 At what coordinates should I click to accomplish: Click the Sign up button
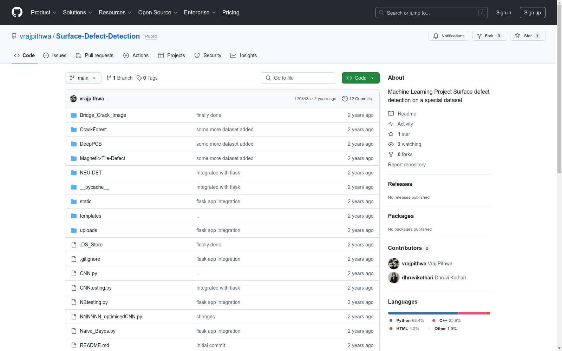[x=532, y=13]
